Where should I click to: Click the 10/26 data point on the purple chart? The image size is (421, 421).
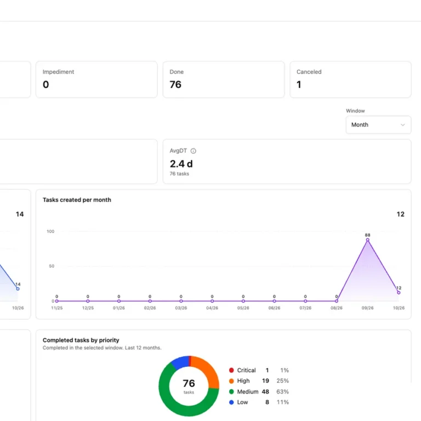pos(399,293)
